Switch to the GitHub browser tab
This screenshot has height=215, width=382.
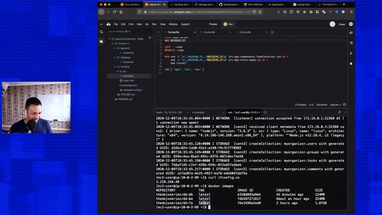[x=229, y=4]
